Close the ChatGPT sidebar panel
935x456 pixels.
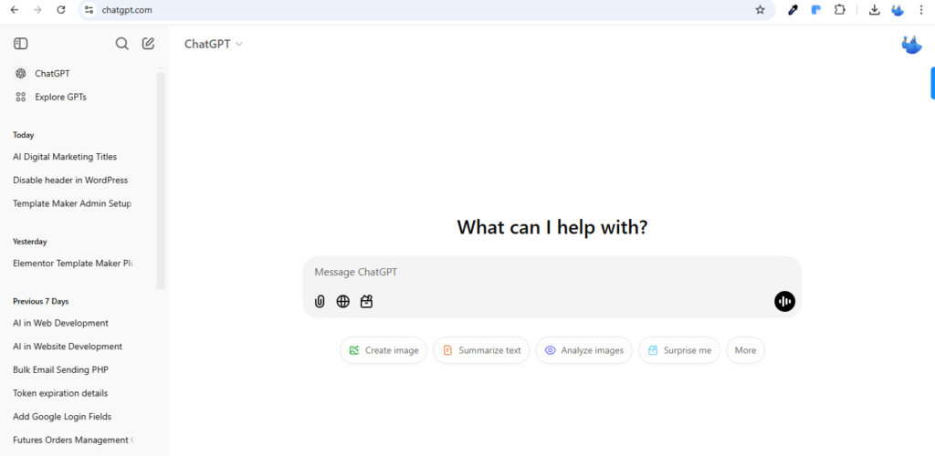(21, 44)
